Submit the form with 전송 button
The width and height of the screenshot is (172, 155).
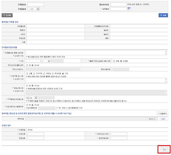coord(164,149)
